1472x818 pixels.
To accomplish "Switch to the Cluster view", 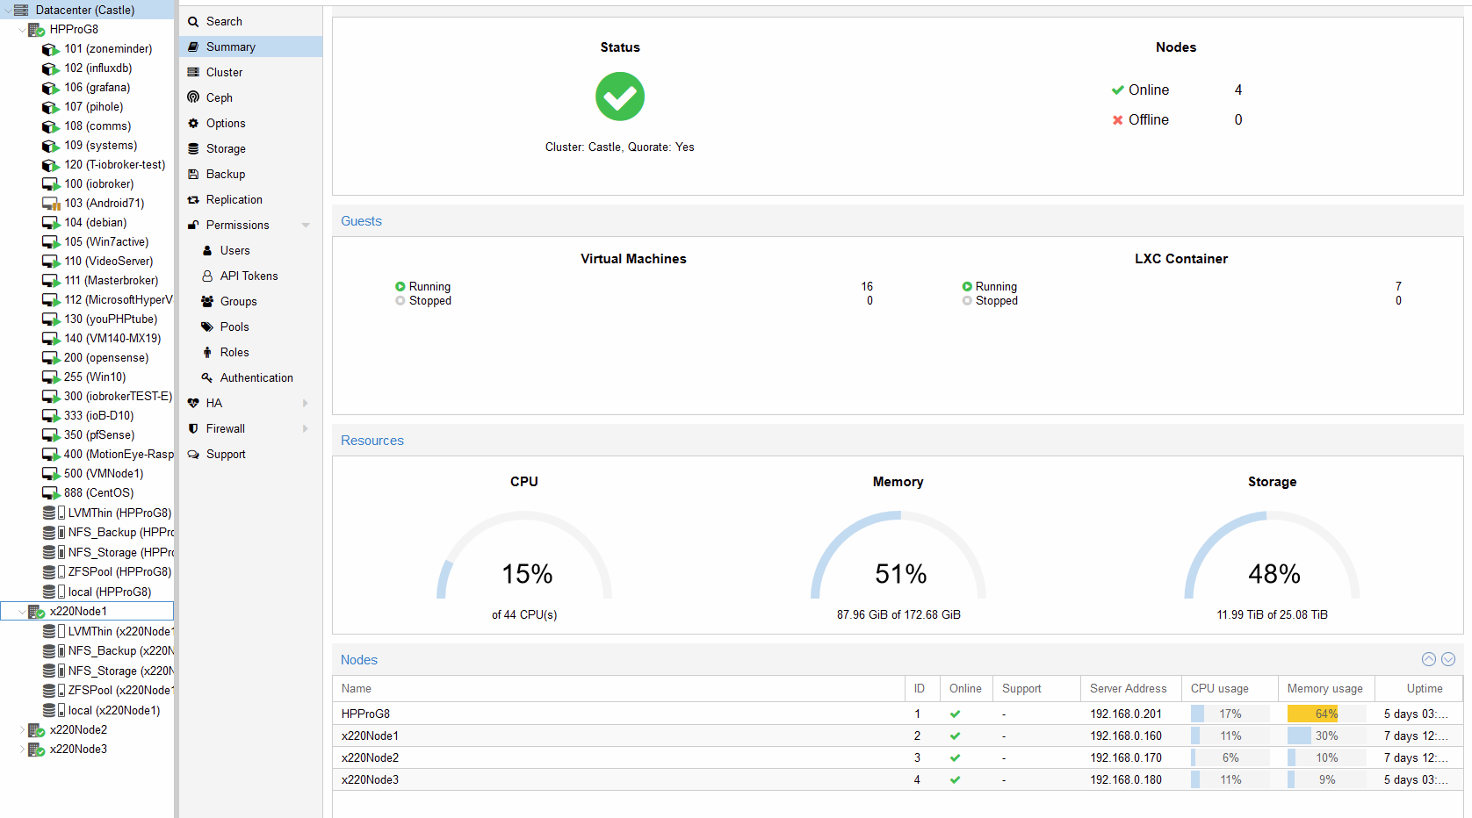I will 222,72.
